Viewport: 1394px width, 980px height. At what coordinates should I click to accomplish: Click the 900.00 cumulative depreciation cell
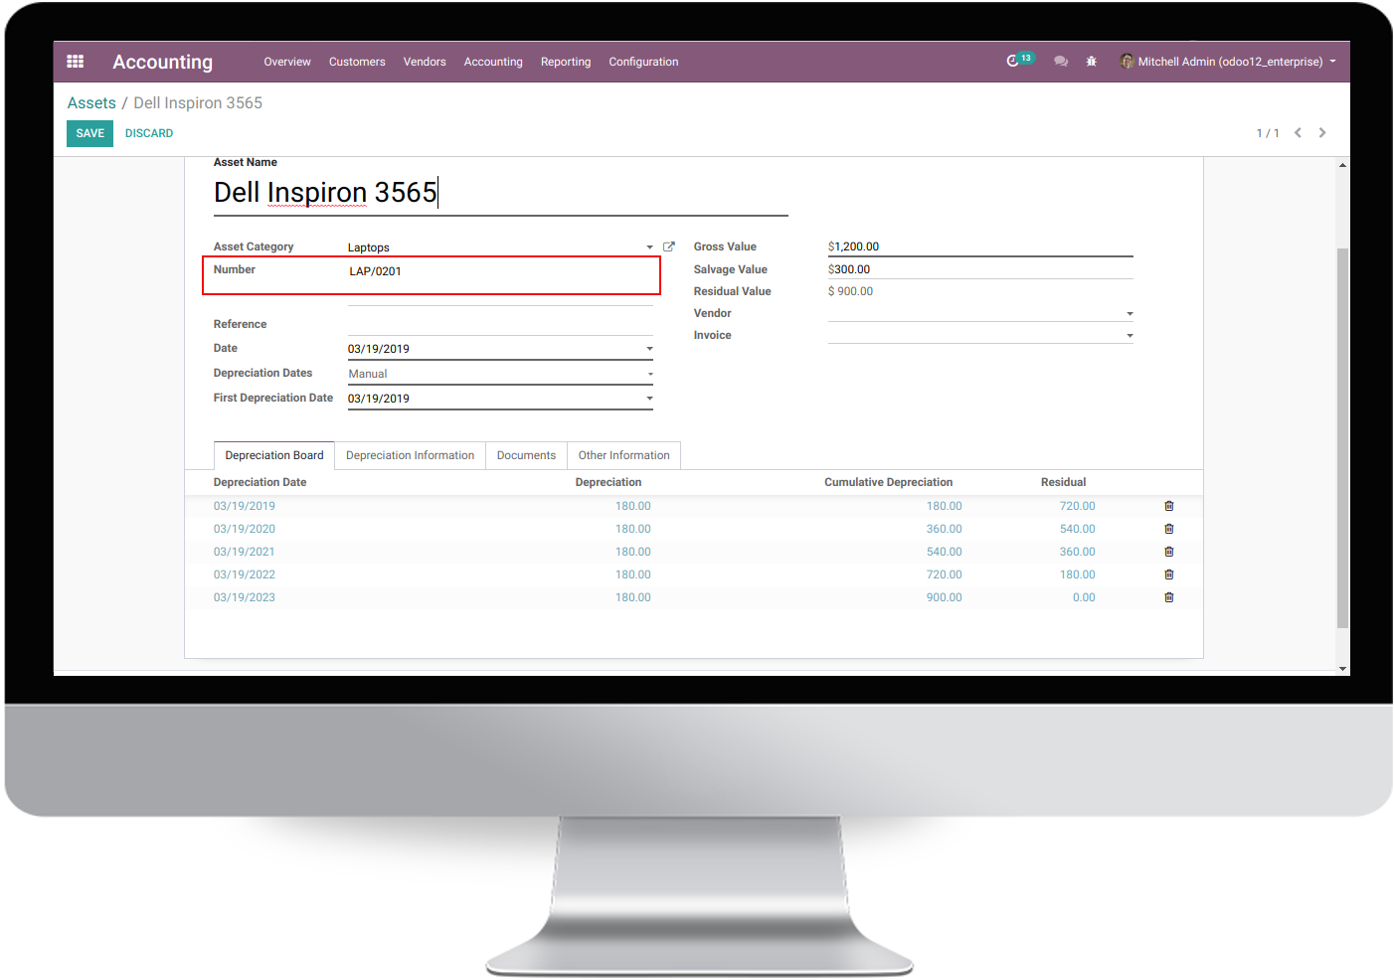click(x=944, y=597)
